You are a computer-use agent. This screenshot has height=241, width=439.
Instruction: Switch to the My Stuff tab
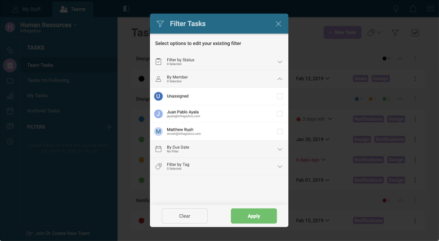26,9
